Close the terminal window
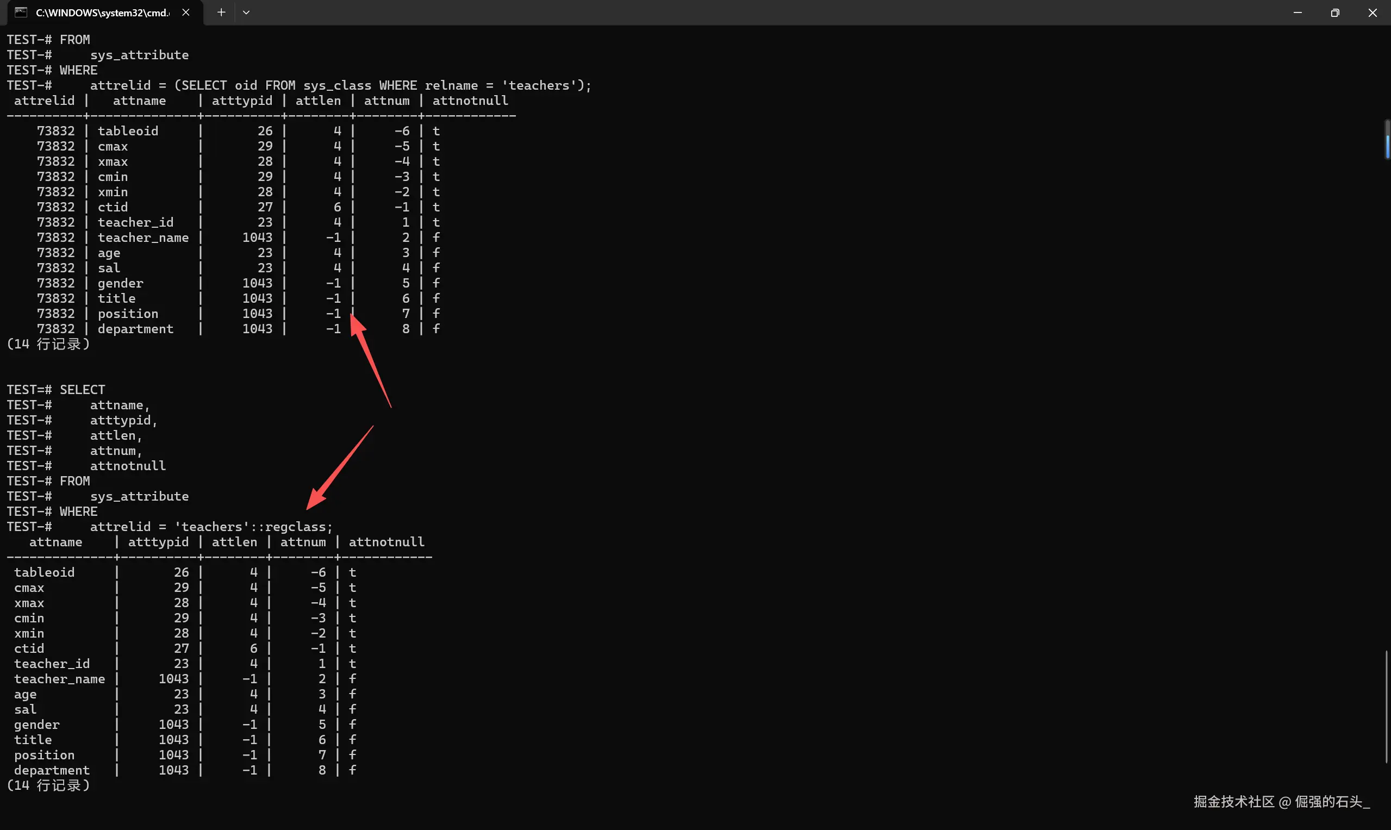 [x=1373, y=13]
